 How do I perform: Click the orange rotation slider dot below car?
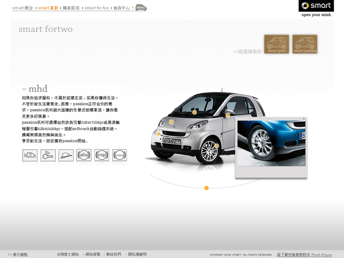coord(206,188)
